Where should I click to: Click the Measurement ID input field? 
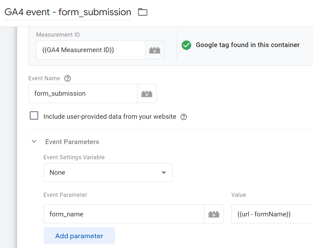pyautogui.click(x=91, y=50)
